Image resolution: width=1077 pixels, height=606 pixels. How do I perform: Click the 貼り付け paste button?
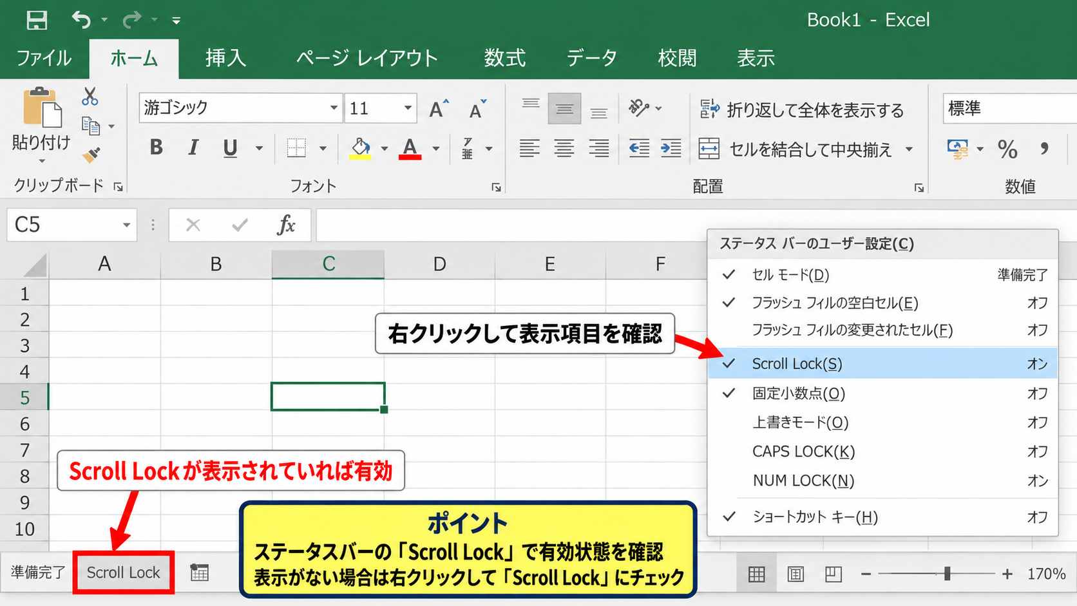coord(41,126)
